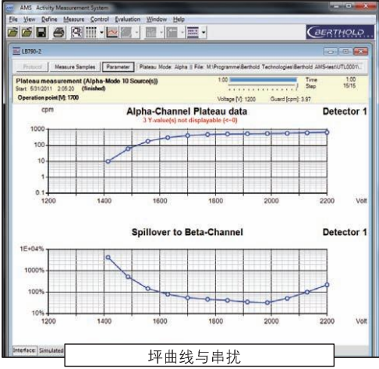This screenshot has height=369, width=379.
Task: Open dropdown arrow next to greyed histogram icon
Action: pos(161,33)
